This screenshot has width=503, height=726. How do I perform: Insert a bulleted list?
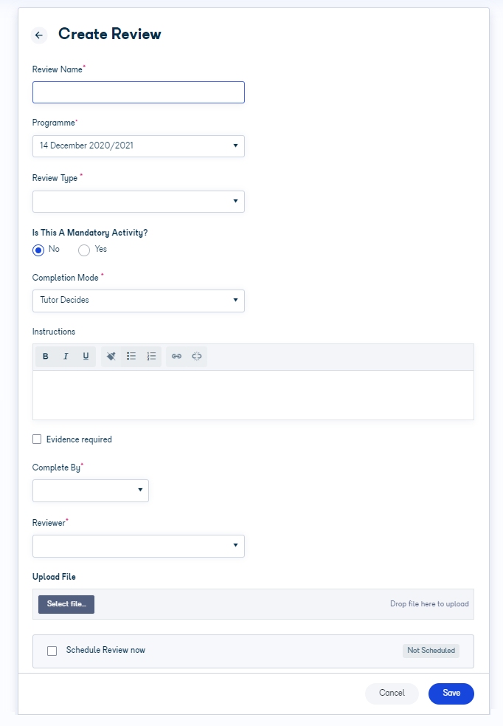point(131,356)
